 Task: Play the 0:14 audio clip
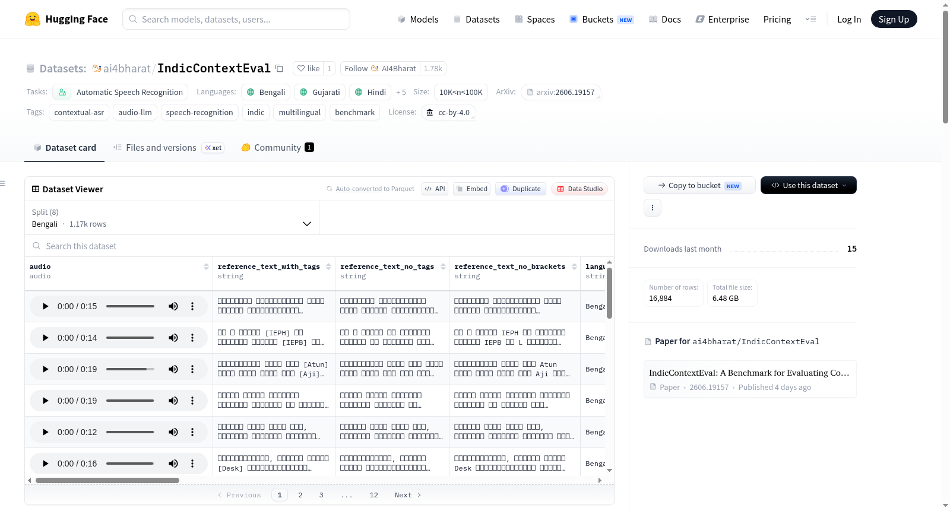pos(46,338)
